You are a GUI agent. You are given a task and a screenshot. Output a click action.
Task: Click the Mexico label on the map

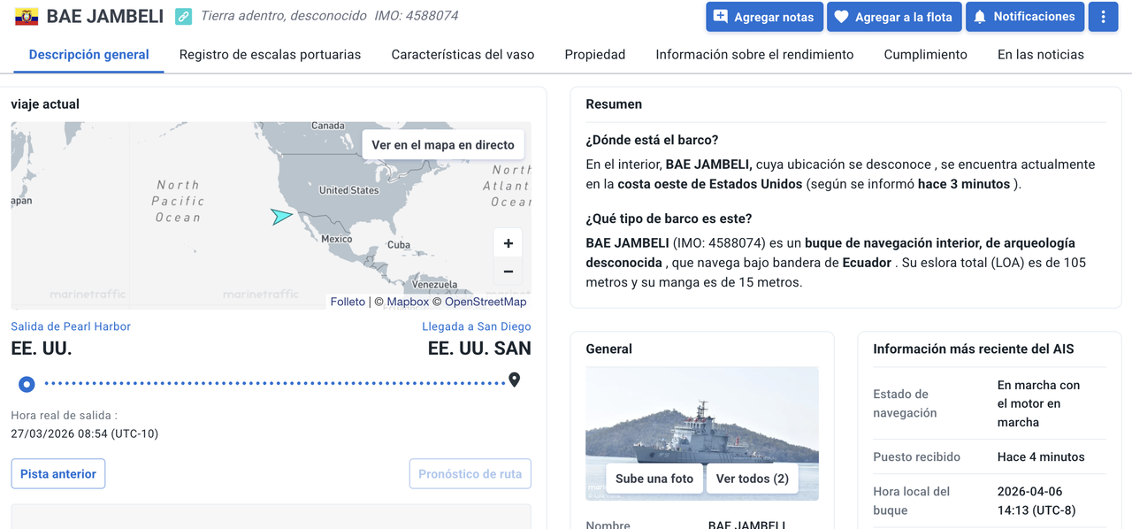click(337, 239)
